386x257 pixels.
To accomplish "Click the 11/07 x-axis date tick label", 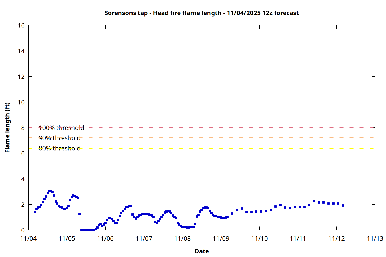I will coord(144,238).
